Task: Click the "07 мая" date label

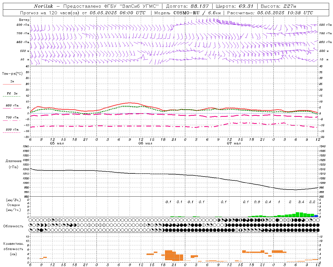Action: (234, 143)
